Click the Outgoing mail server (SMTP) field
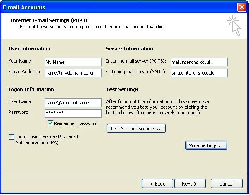This screenshot has width=249, height=195. click(x=199, y=73)
